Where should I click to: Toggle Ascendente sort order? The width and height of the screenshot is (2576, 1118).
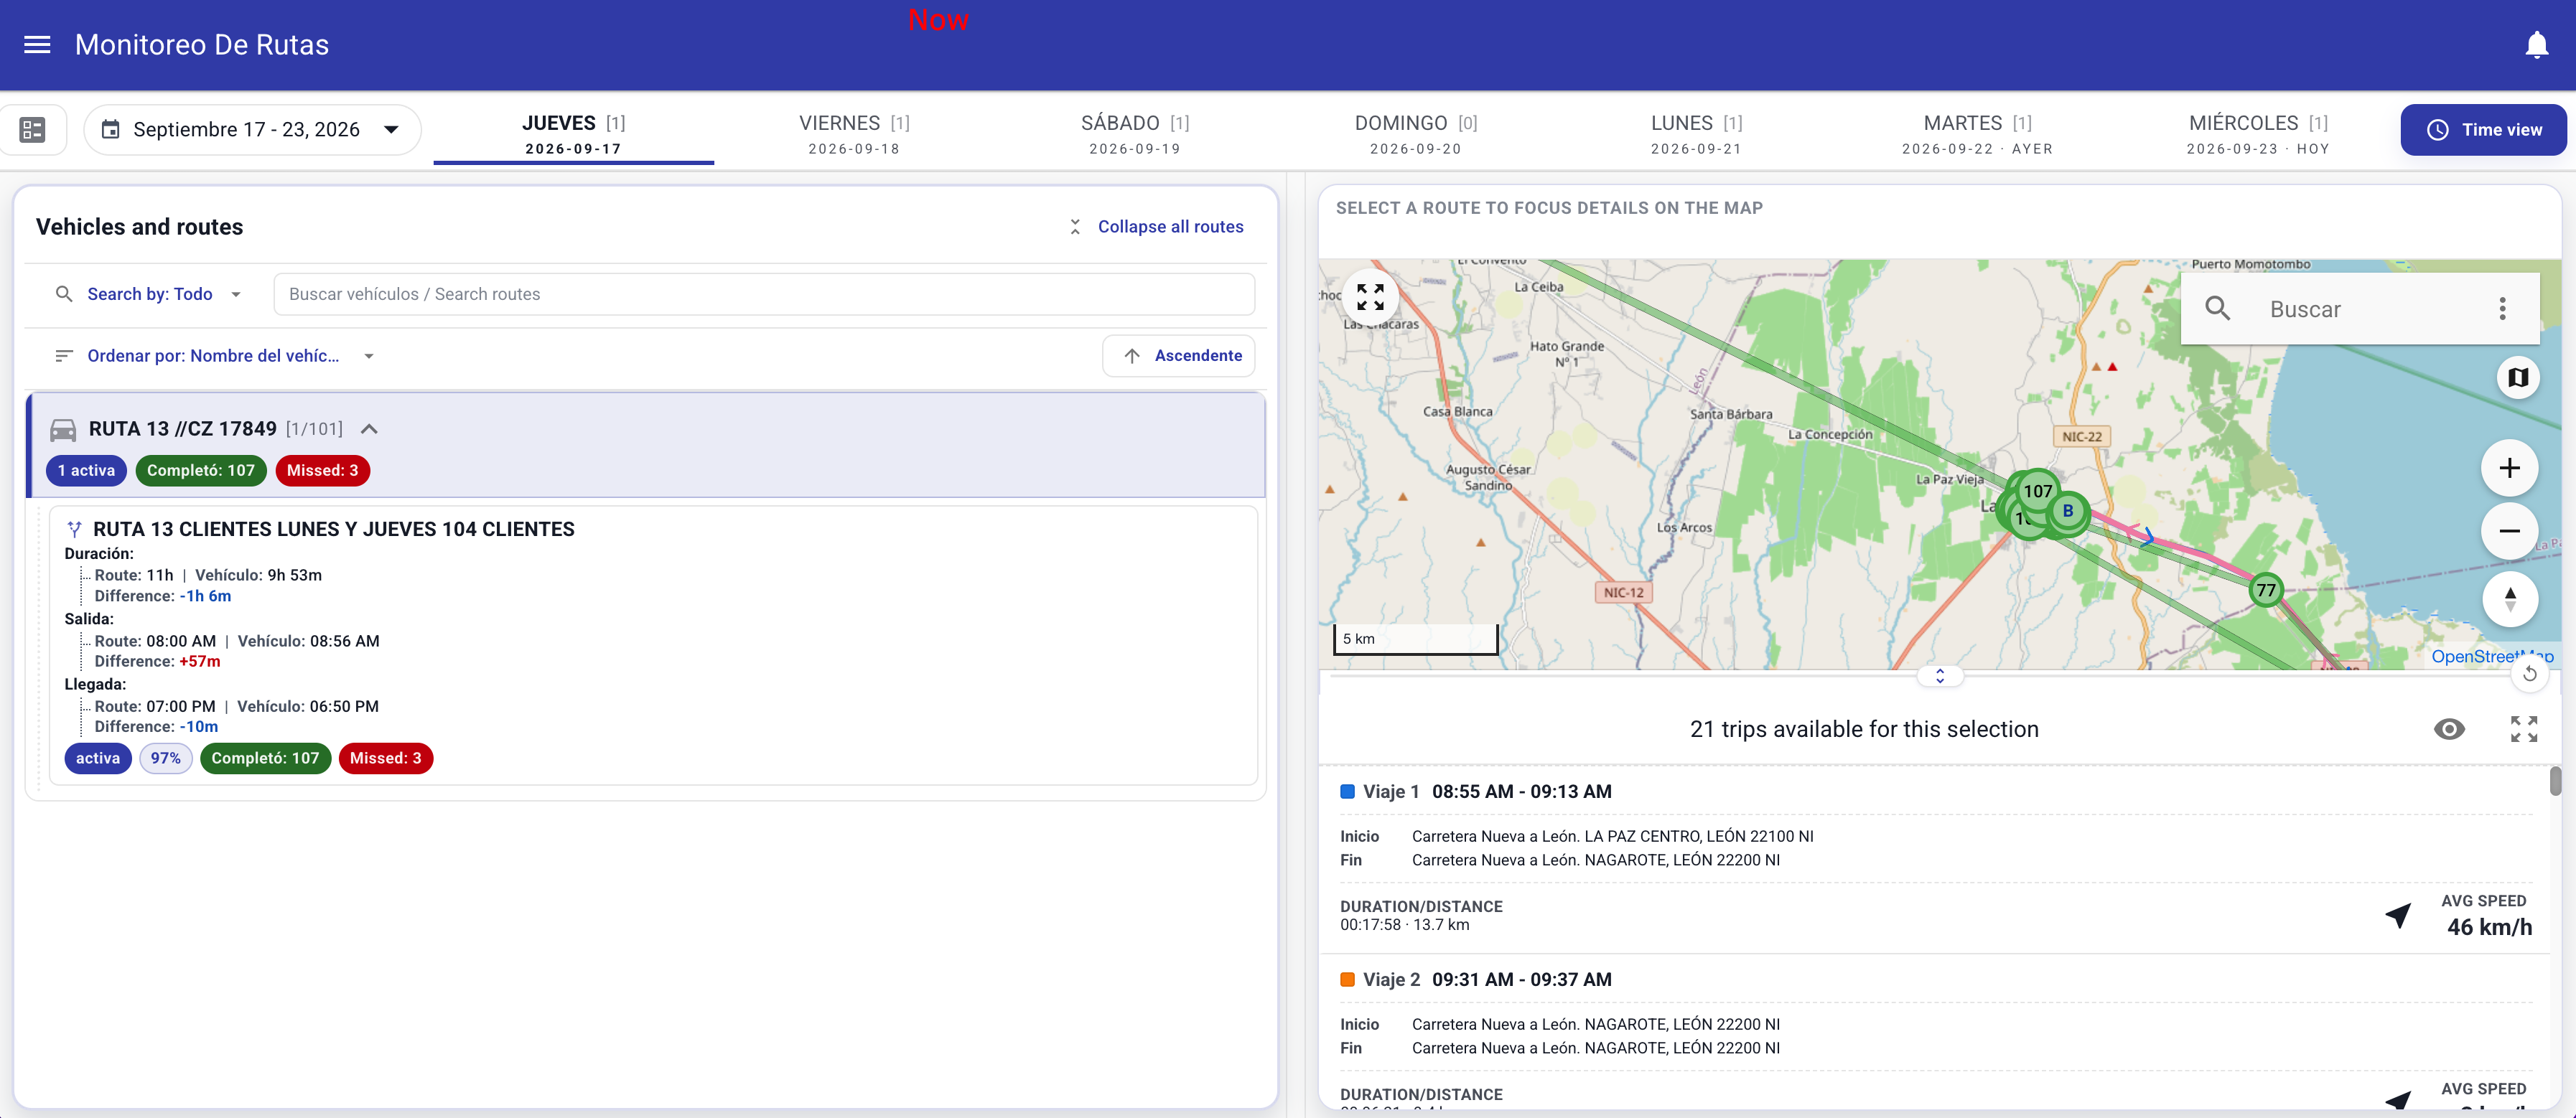click(1179, 356)
